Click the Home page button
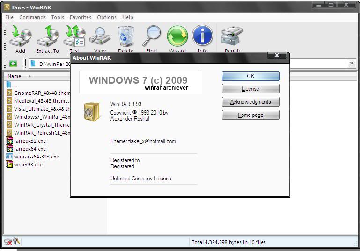The height and width of the screenshot is (251, 360). point(251,115)
